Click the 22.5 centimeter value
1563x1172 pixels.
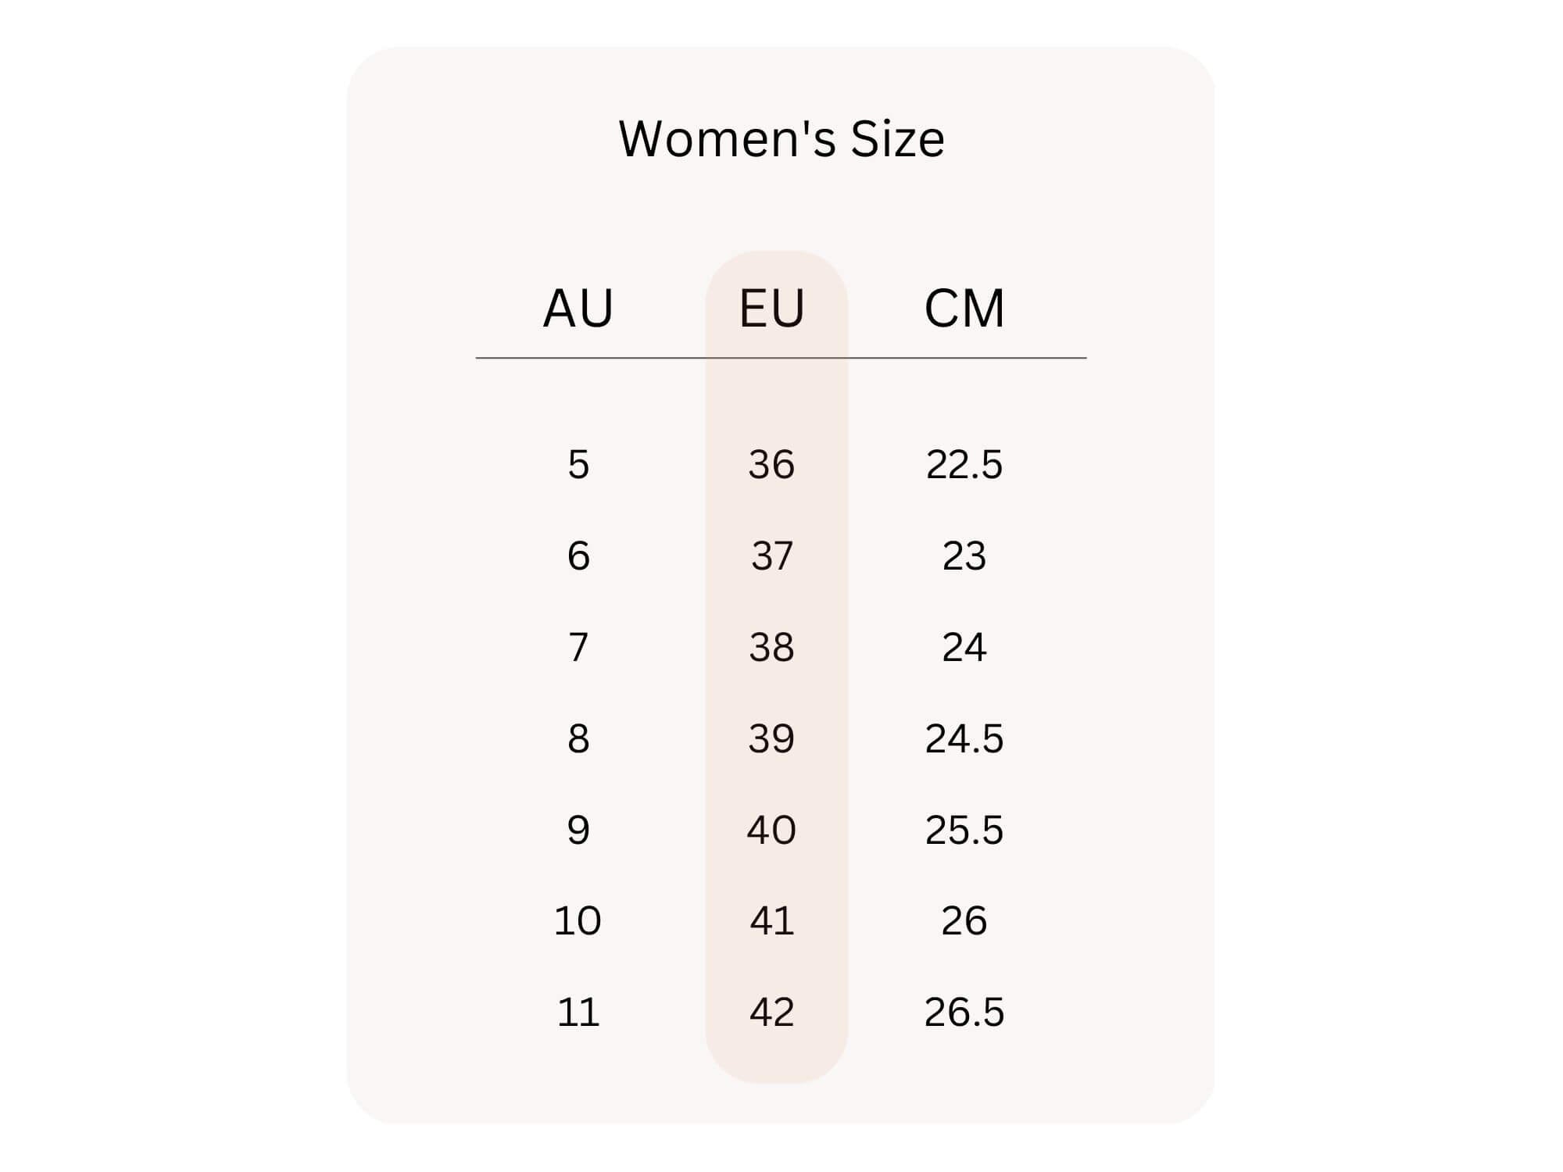(x=964, y=465)
